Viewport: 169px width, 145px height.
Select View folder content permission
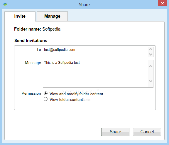pyautogui.click(x=45, y=99)
